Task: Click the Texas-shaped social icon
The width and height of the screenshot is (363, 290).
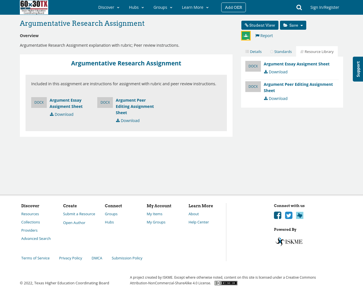Action: [x=300, y=215]
